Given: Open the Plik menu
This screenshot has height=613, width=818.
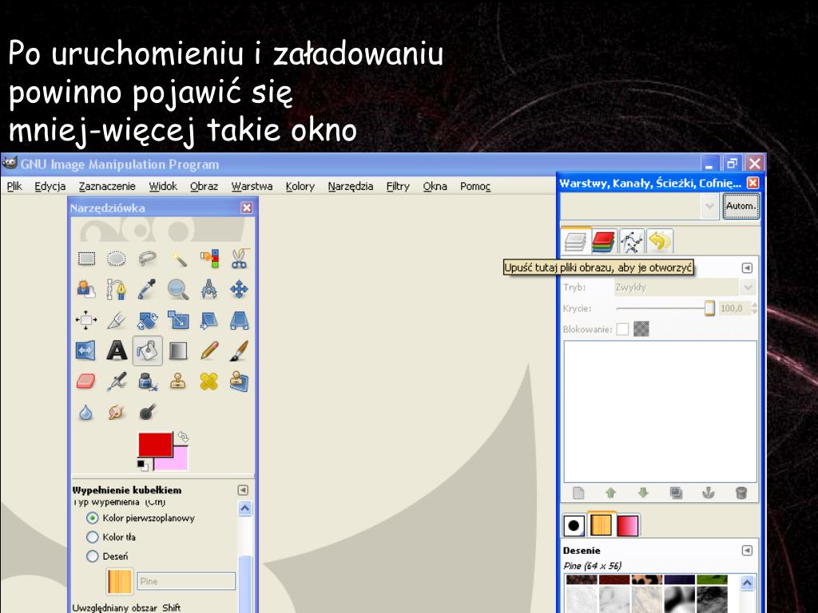Looking at the screenshot, I should (x=14, y=186).
